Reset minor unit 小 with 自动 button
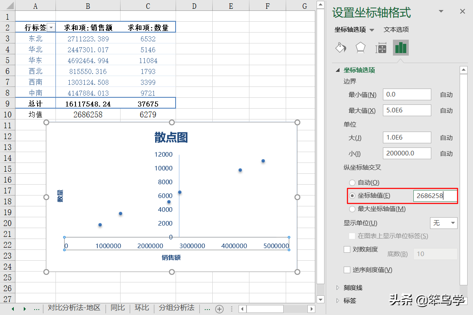The height and width of the screenshot is (315, 473). pos(446,154)
